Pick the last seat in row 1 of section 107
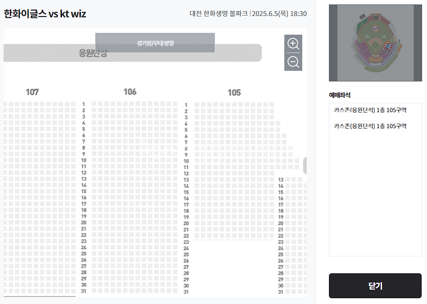This screenshot has width=427, height=304. pyautogui.click(x=73, y=104)
